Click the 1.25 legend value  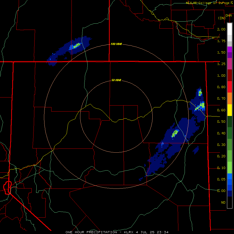click(221, 64)
